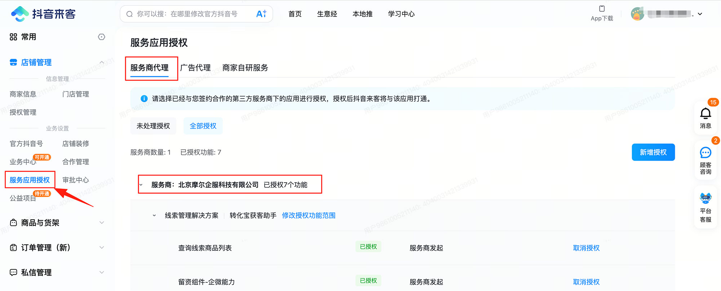This screenshot has width=721, height=291.
Task: Open 平台客服 robot icon
Action: pos(705,198)
